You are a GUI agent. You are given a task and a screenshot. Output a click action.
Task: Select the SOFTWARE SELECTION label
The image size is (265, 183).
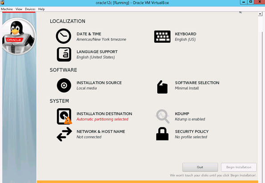tap(197, 83)
